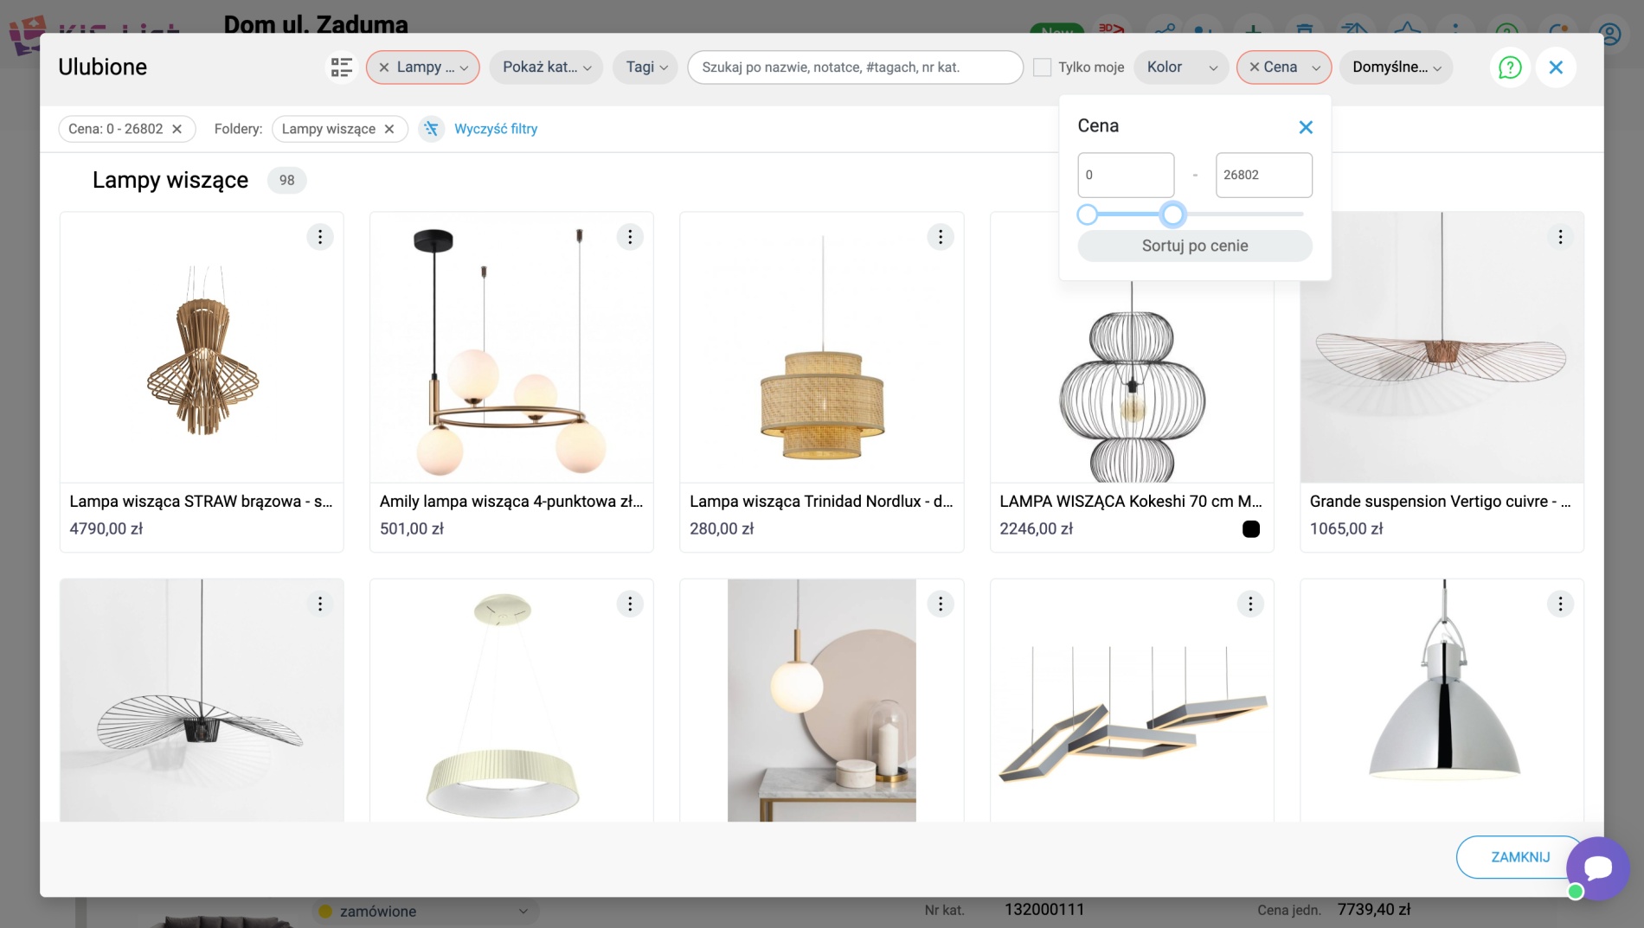Toggle the list view layout icon
This screenshot has width=1644, height=928.
(x=342, y=67)
